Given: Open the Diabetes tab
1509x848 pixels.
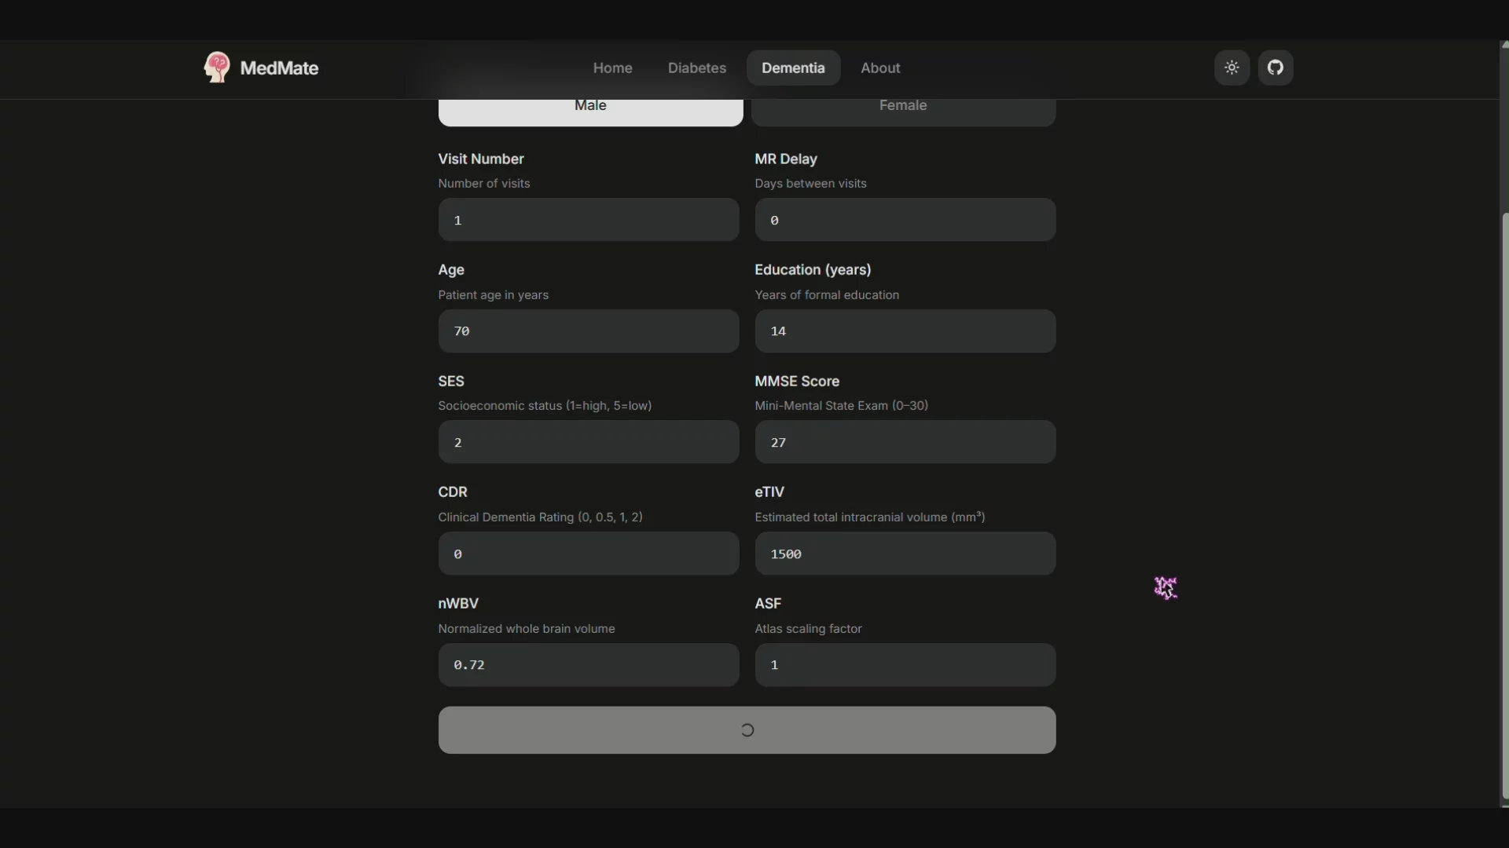Looking at the screenshot, I should coord(696,68).
